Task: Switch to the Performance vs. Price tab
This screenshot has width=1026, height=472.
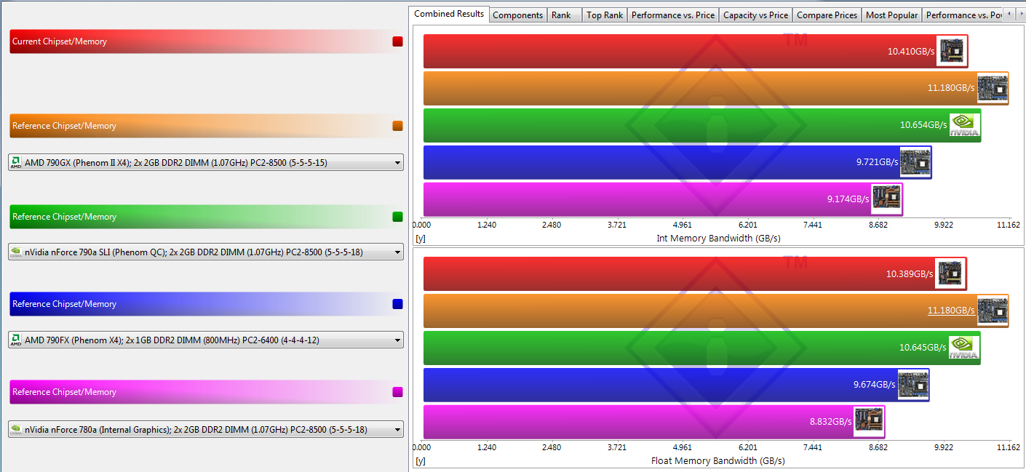Action: 673,15
